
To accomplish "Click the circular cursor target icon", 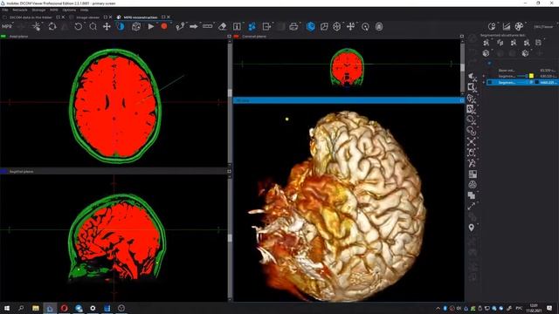I will tap(365, 26).
